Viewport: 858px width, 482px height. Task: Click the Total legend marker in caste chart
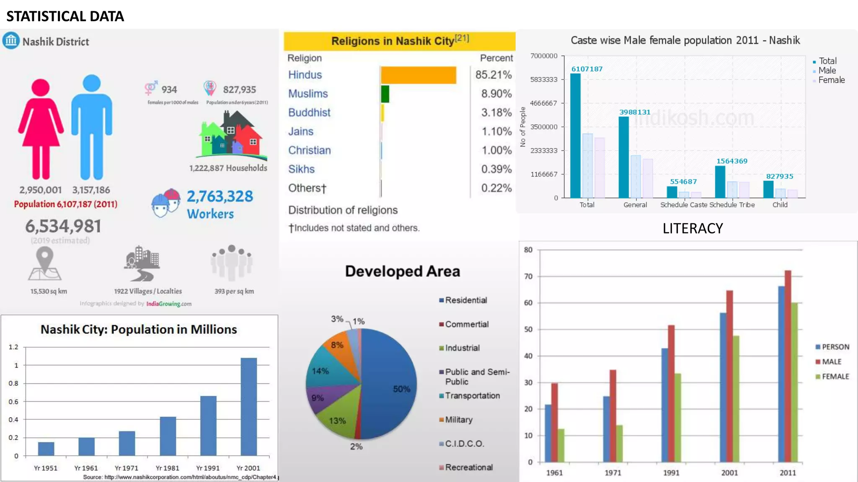tap(814, 62)
